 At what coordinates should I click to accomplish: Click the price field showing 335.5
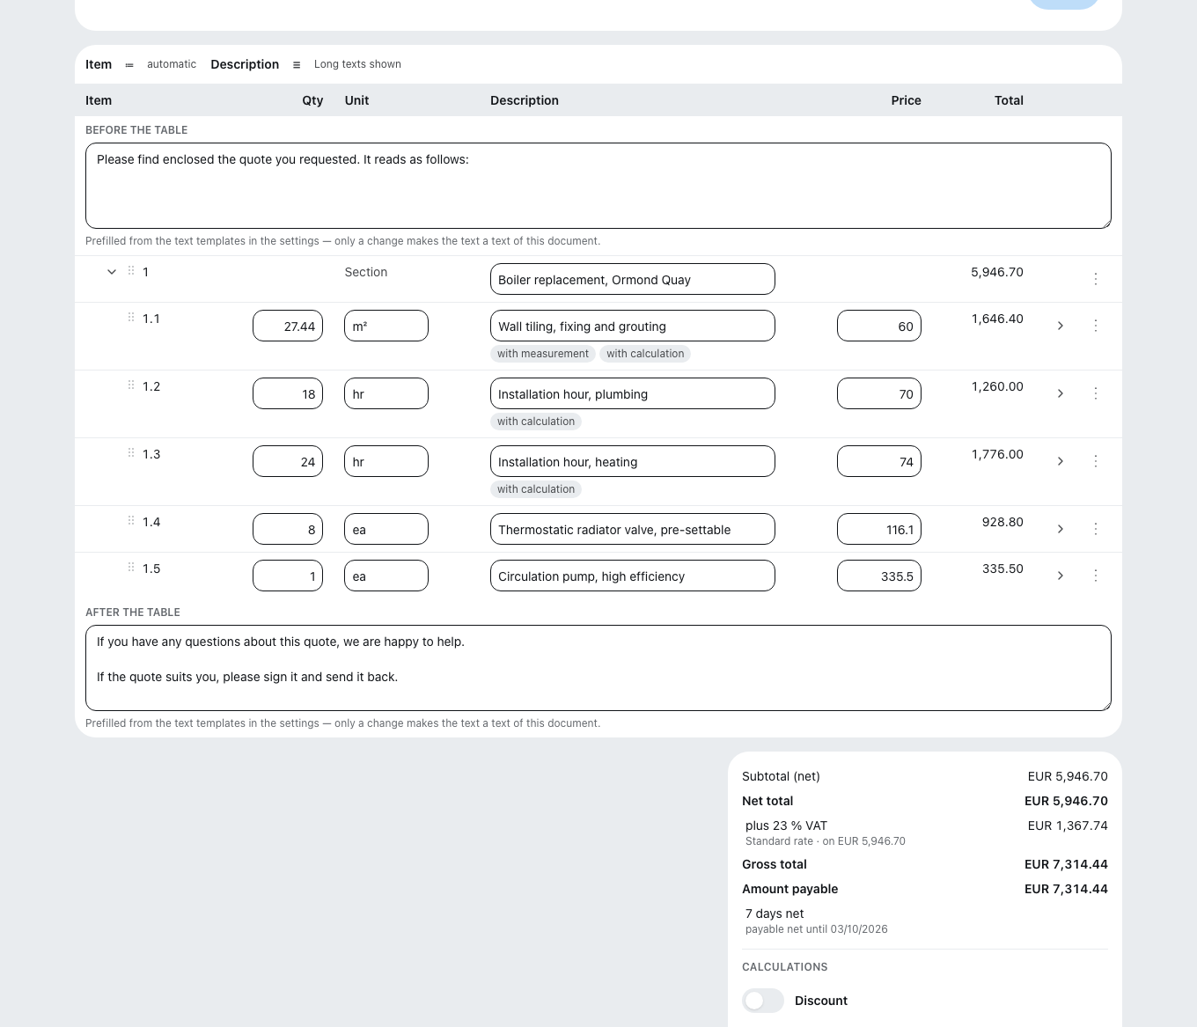(x=879, y=576)
